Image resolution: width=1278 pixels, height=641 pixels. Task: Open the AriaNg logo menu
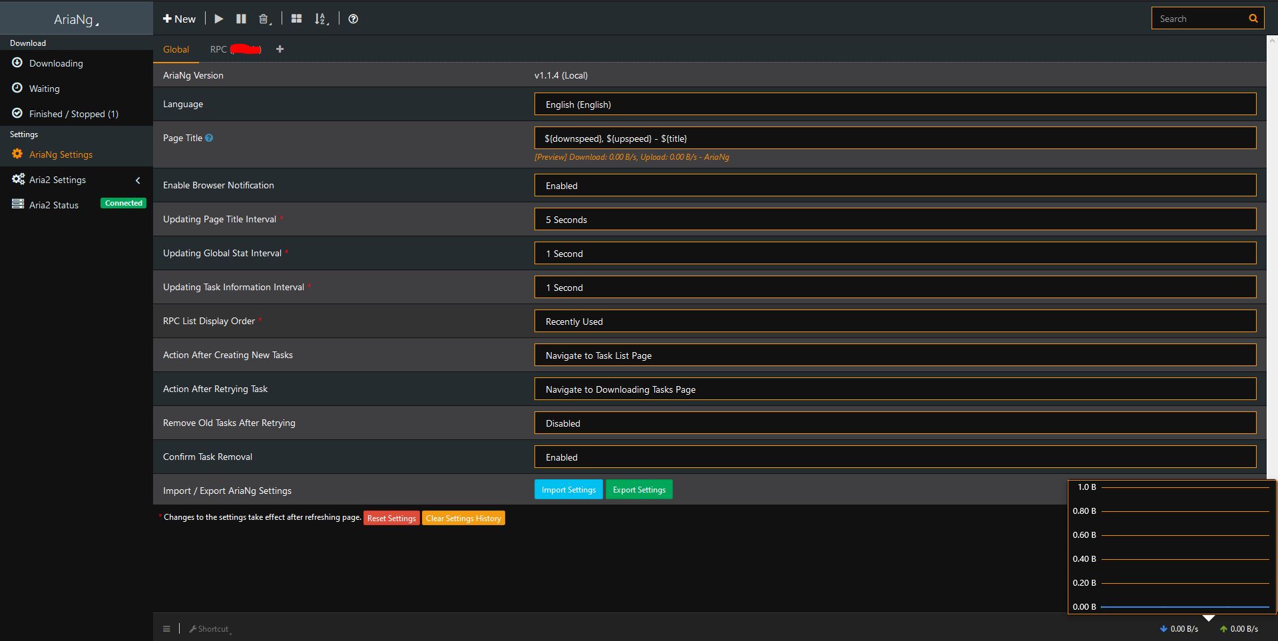[x=76, y=19]
